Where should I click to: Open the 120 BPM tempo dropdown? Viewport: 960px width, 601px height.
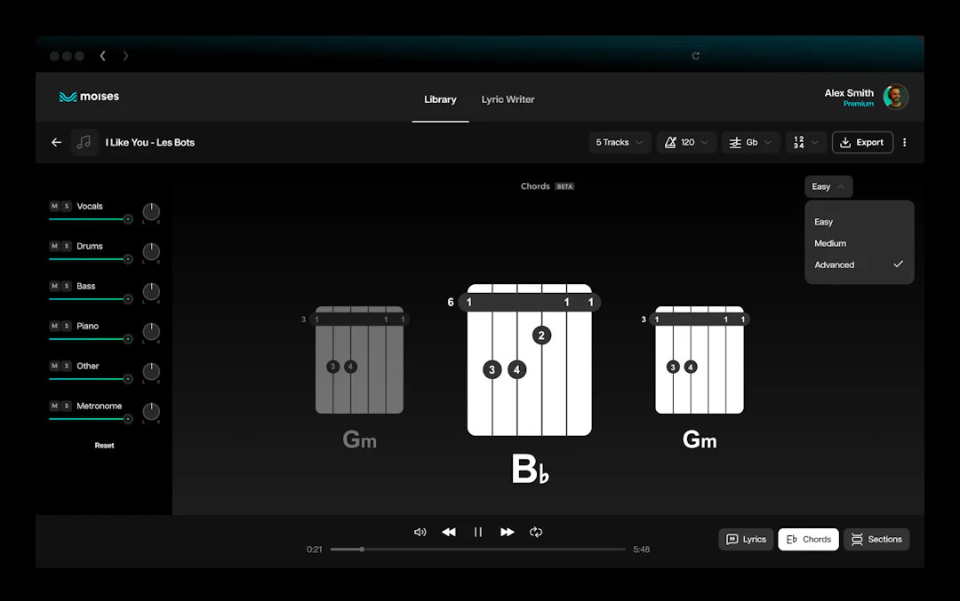[686, 142]
